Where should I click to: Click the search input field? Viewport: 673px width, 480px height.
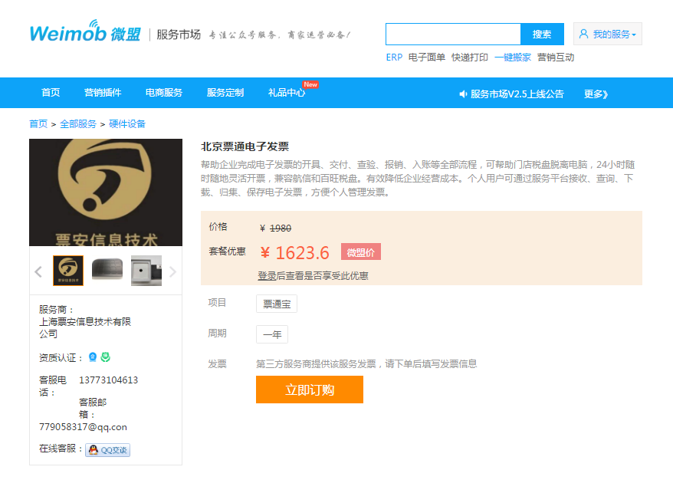click(453, 34)
